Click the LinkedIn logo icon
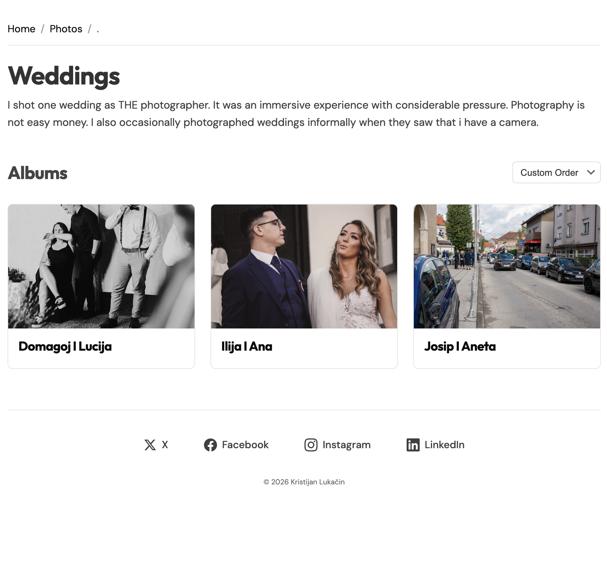 click(413, 445)
